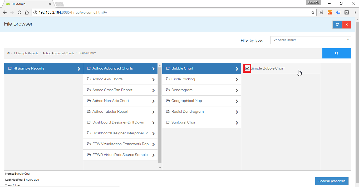Screen dimensions: 359x187
Task: Click Show all properties button
Action: pos(332,181)
